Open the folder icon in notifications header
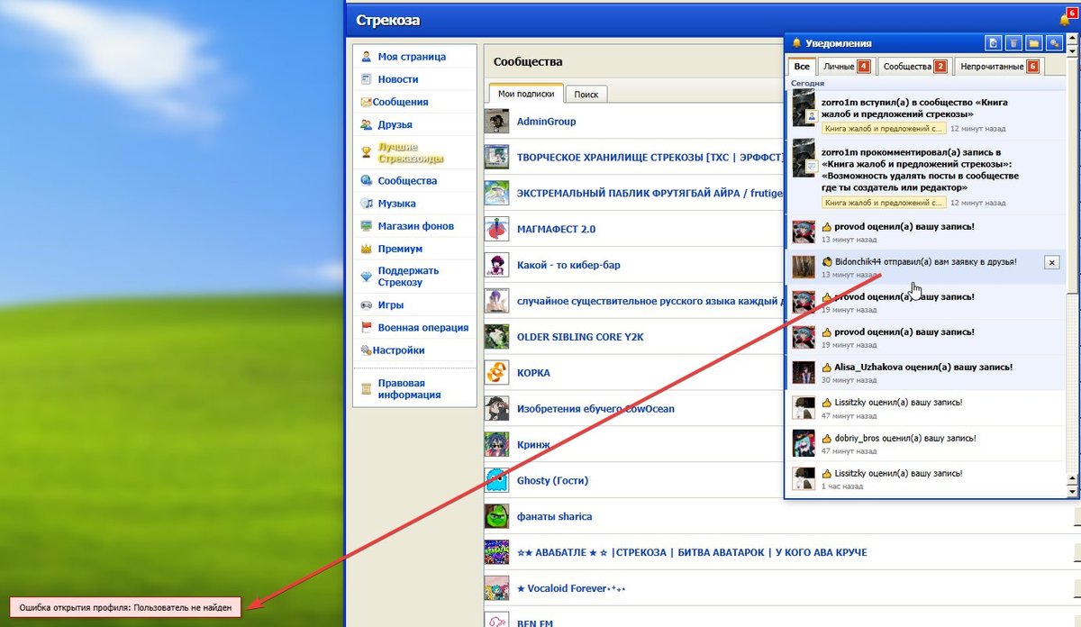Image resolution: width=1081 pixels, height=627 pixels. (1032, 42)
